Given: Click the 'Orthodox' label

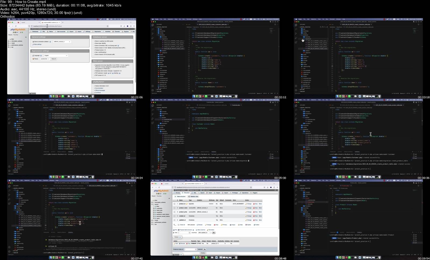Looking at the screenshot, I should [8, 16].
